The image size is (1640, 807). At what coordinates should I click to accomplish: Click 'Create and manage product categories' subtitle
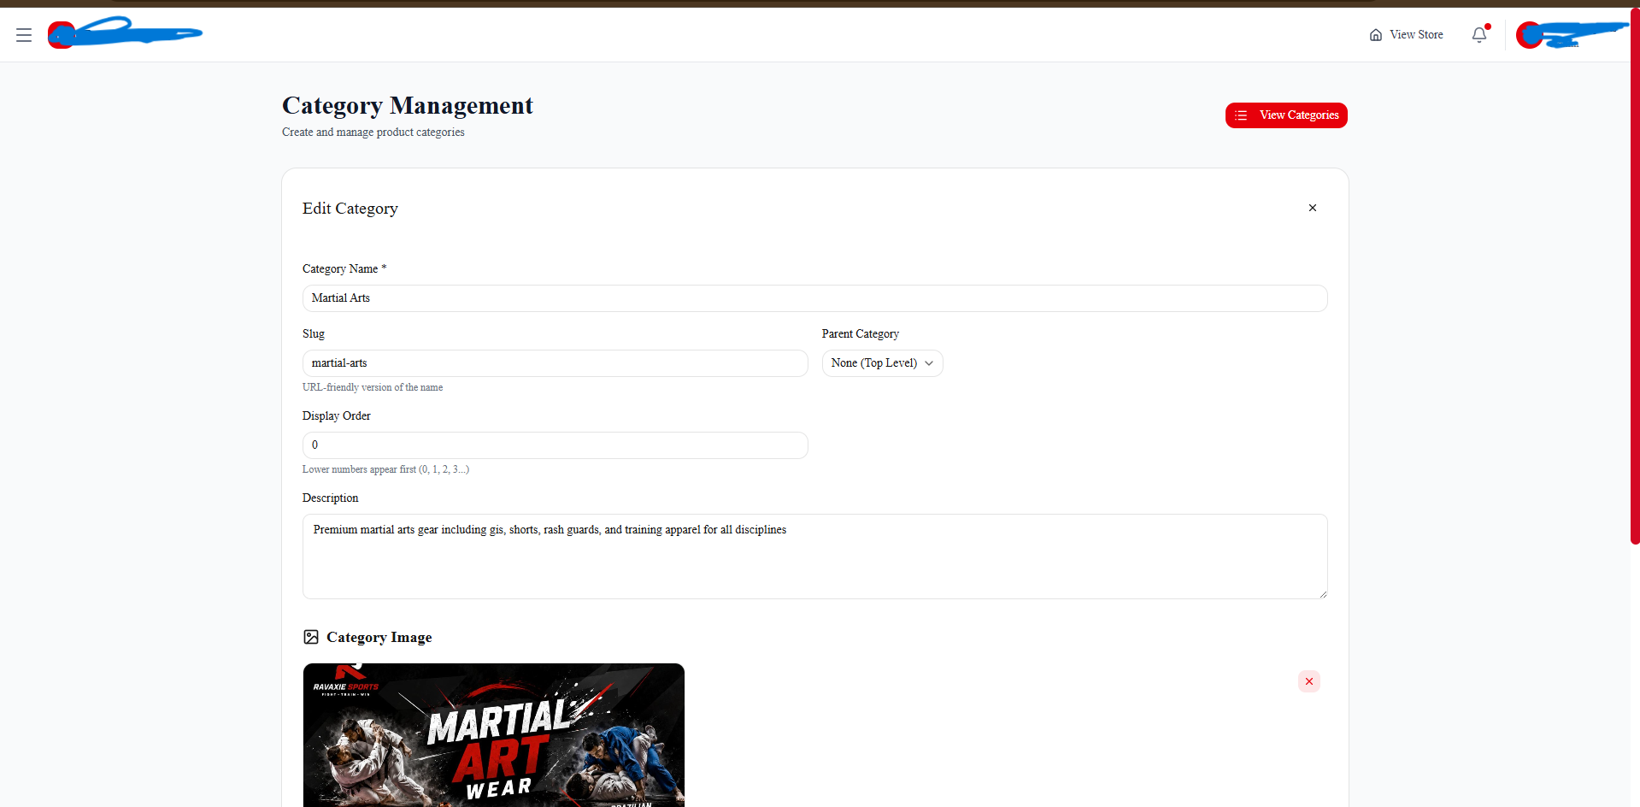coord(373,133)
